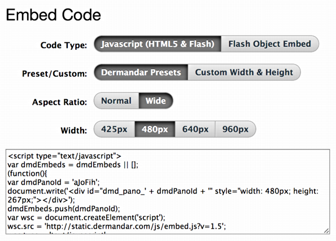336x241 pixels.
Task: Click the Code Type label
Action: 64,45
